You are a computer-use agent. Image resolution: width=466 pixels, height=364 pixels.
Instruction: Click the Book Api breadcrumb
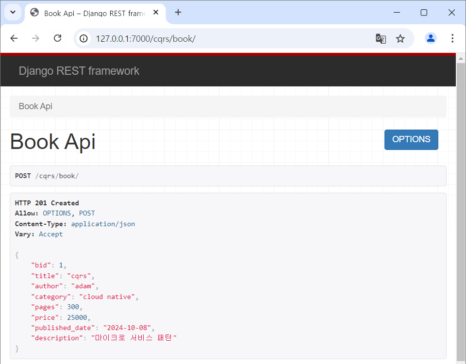tap(35, 106)
